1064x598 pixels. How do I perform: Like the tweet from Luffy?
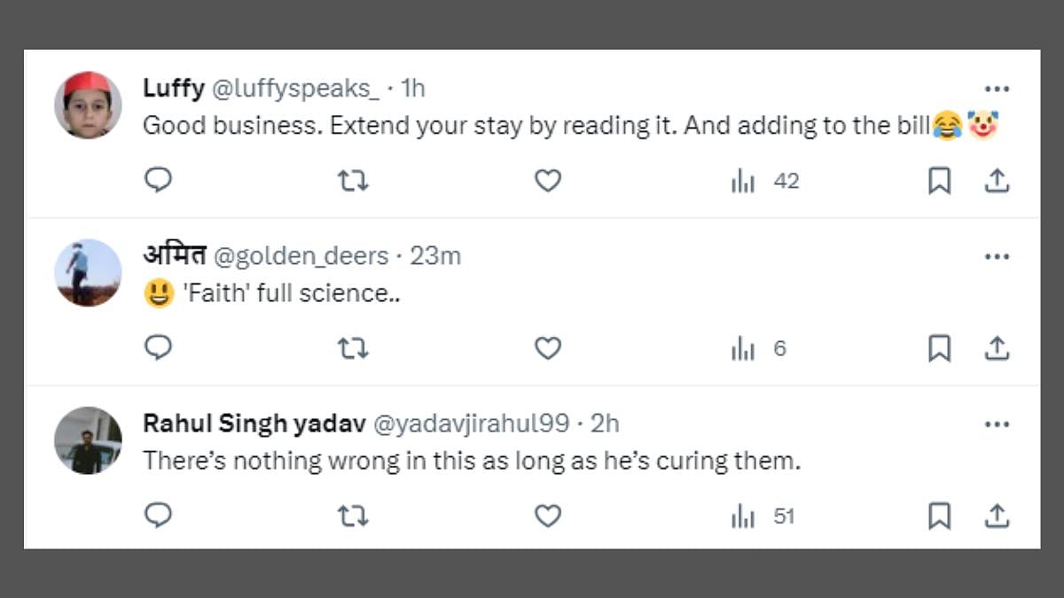point(548,181)
